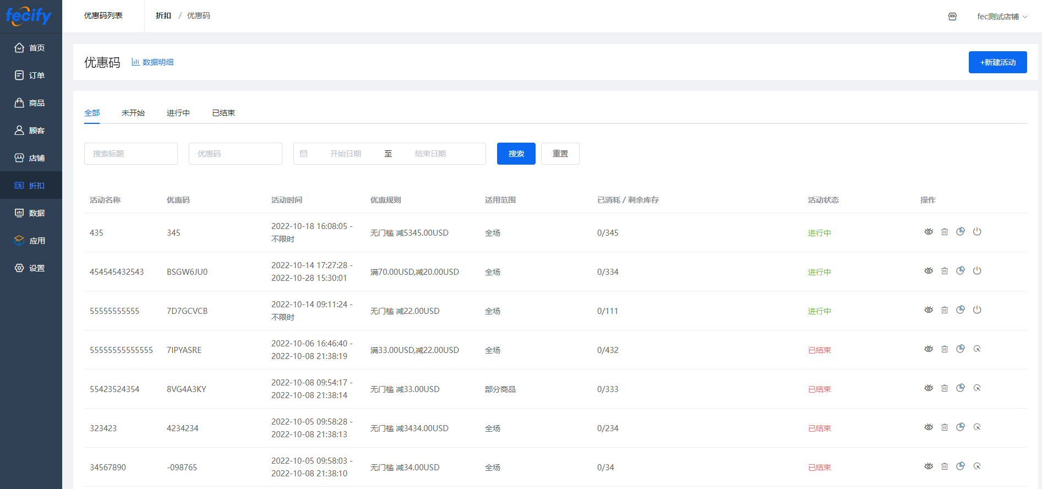Click the 0/432 stock cell
Screen dimensions: 1042x489
pyautogui.click(x=608, y=350)
